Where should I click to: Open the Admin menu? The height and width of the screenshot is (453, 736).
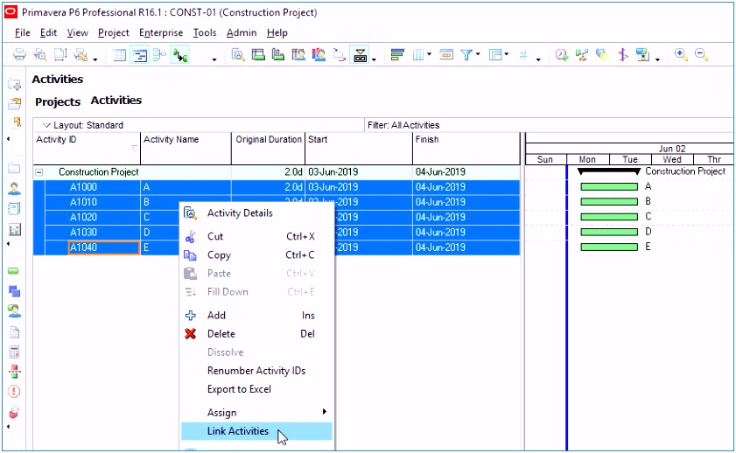(x=242, y=33)
